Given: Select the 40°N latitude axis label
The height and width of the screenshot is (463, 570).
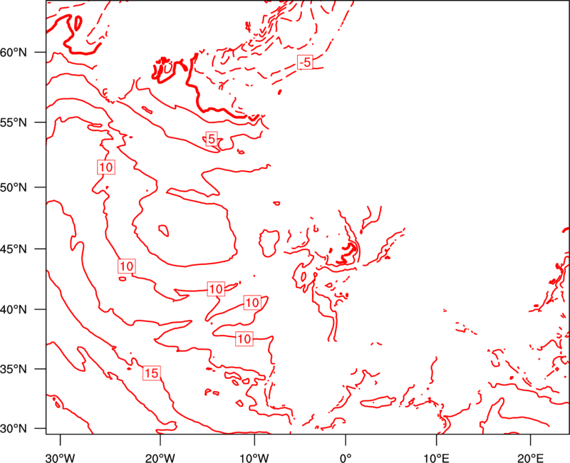Looking at the screenshot, I should (x=14, y=310).
